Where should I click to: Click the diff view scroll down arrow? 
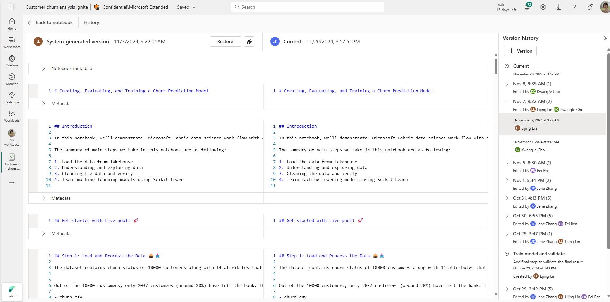pyautogui.click(x=496, y=295)
